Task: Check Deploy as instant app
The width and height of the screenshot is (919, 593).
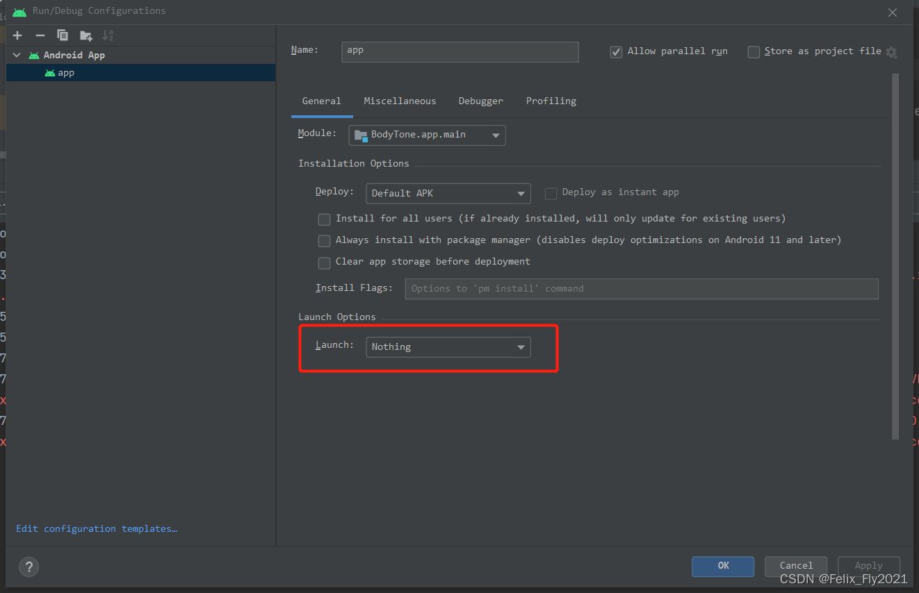Action: [x=551, y=193]
